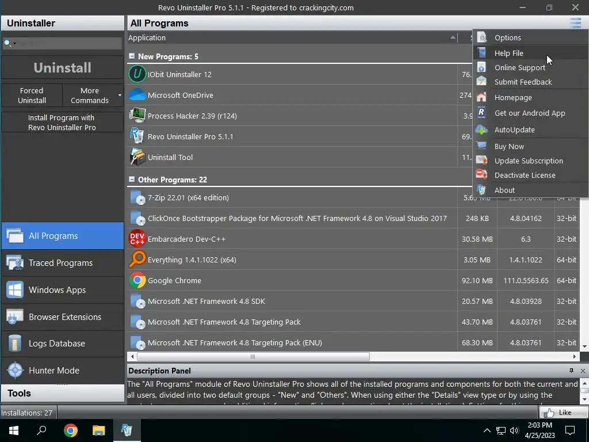Click the Like thumbs-up button
The height and width of the screenshot is (442, 589).
point(563,413)
